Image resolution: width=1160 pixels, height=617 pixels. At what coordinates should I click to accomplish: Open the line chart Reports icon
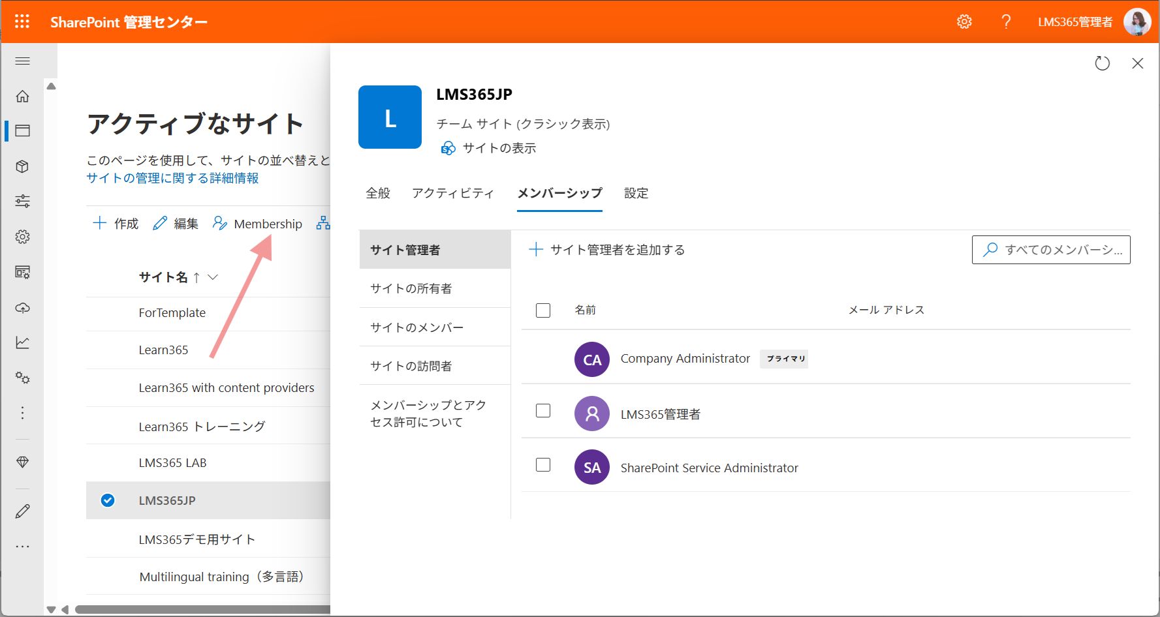click(23, 342)
